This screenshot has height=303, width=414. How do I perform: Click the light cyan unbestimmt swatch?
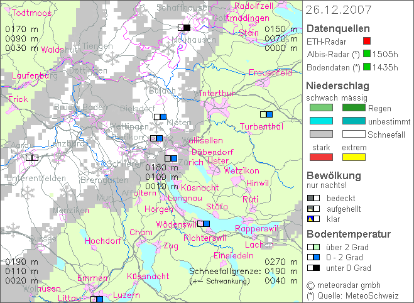321,121
